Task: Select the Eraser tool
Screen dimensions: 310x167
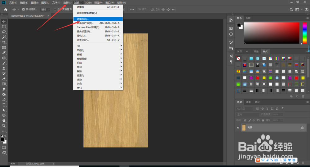Action: (4, 79)
